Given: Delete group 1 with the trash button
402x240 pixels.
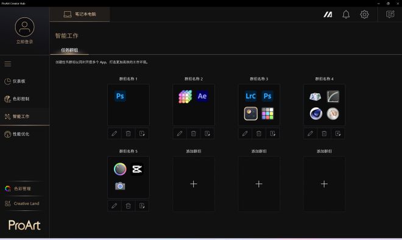Looking at the screenshot, I should click(128, 133).
